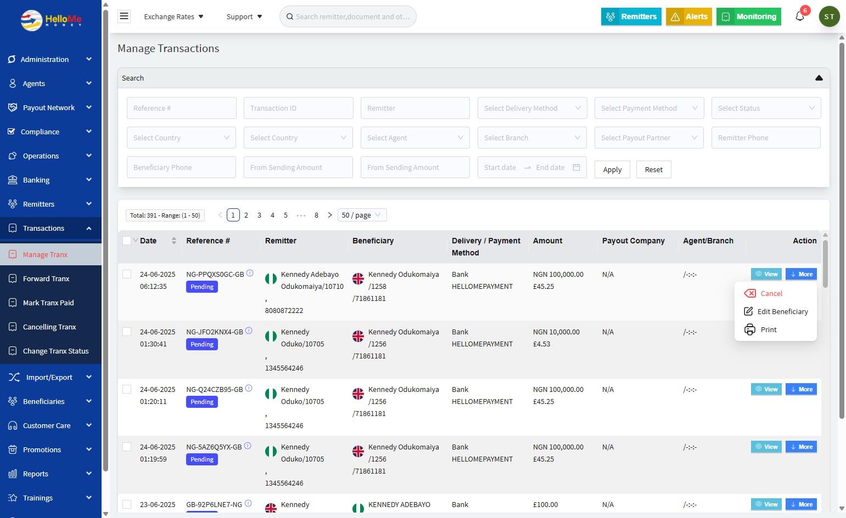The width and height of the screenshot is (846, 518).
Task: Open the Select Delivery Method dropdown
Action: pos(532,108)
